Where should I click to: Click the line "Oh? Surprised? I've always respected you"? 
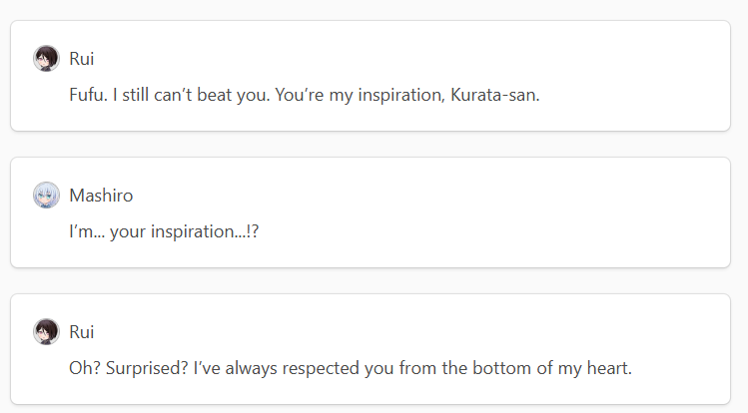coord(350,369)
